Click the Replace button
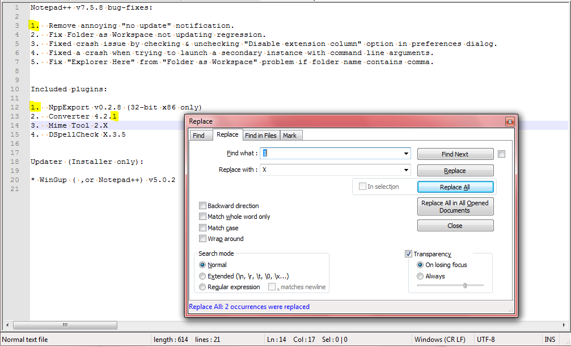 [x=455, y=171]
